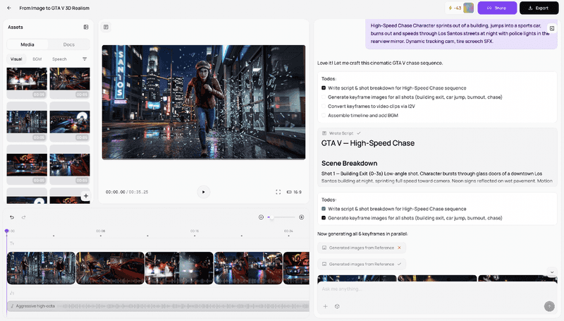
Task: Open the rearview mirror asset thumbnail
Action: [x=27, y=164]
